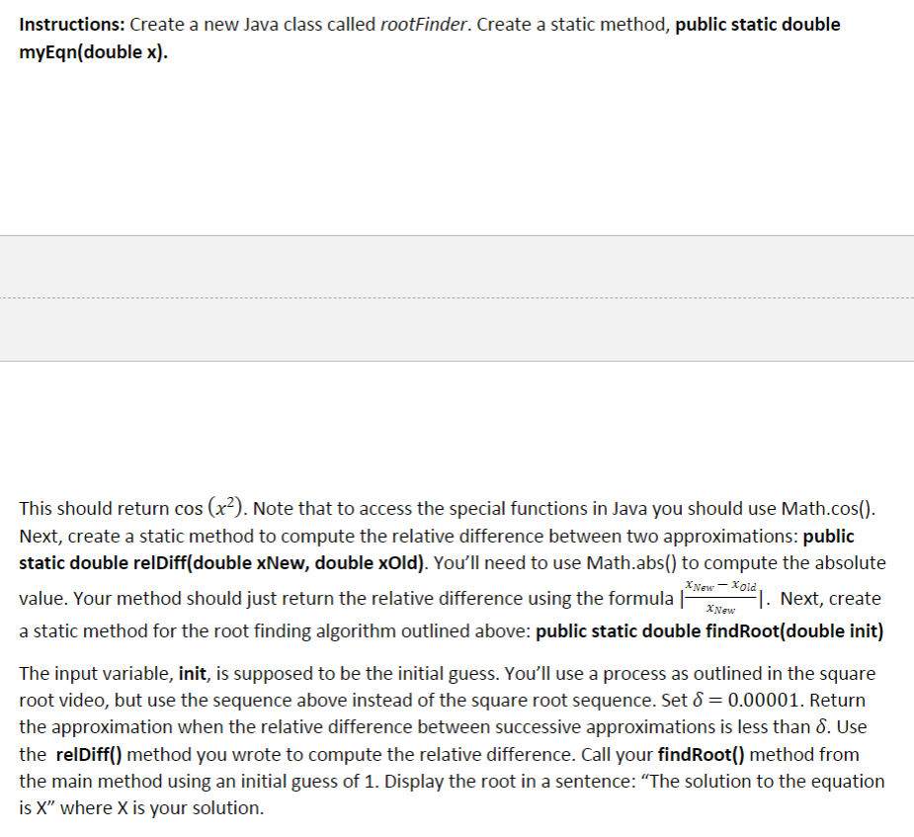The height and width of the screenshot is (837, 914).
Task: Click the bold variable name init
Action: pyautogui.click(x=193, y=673)
